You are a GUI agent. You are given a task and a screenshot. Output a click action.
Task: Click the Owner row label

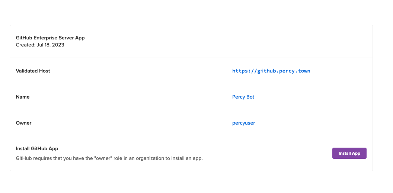click(x=23, y=123)
